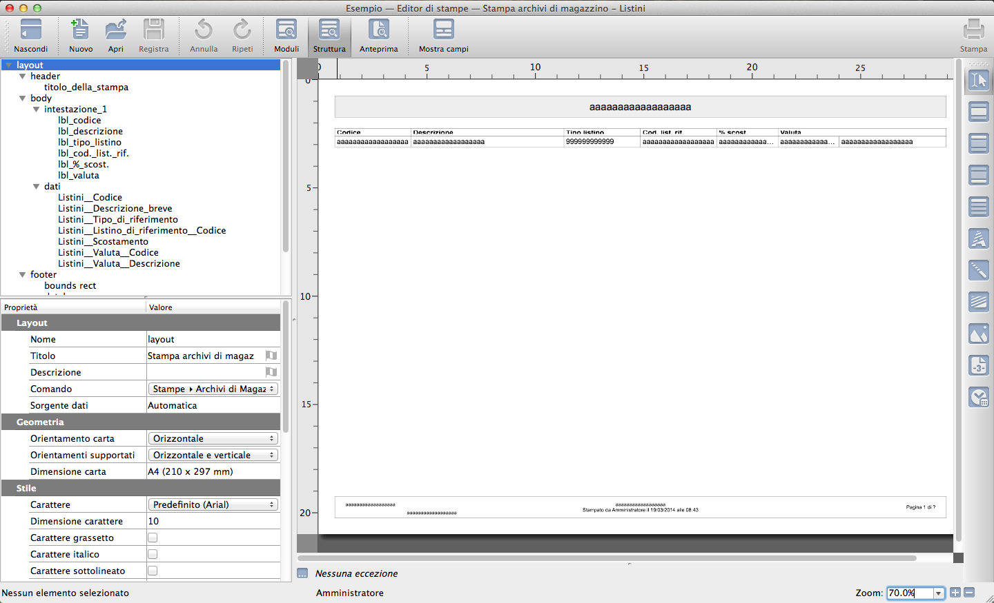Open a file with Apri icon

pos(115,32)
